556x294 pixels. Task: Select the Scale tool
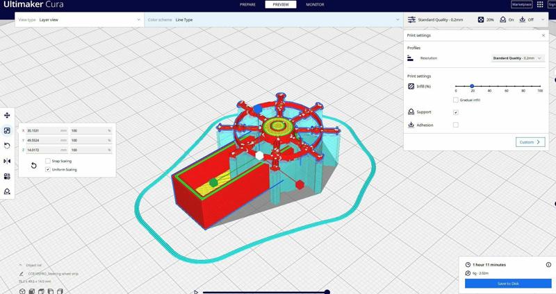[7, 130]
